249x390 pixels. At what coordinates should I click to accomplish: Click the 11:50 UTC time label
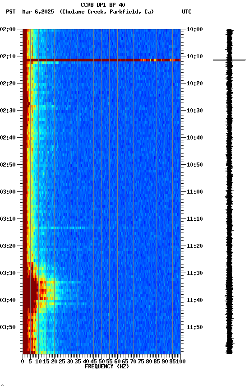point(194,328)
